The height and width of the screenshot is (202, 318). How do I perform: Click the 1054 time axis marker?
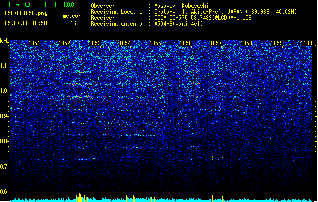coord(125,43)
